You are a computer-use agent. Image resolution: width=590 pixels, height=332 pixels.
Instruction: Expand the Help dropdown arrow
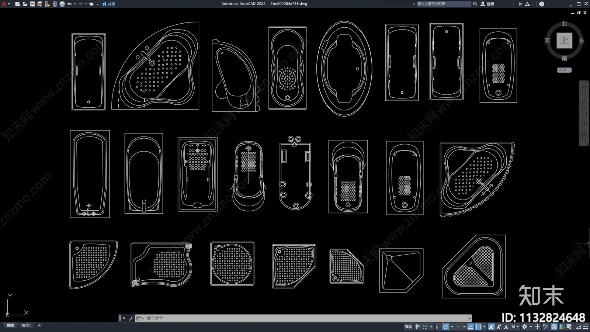(x=547, y=4)
